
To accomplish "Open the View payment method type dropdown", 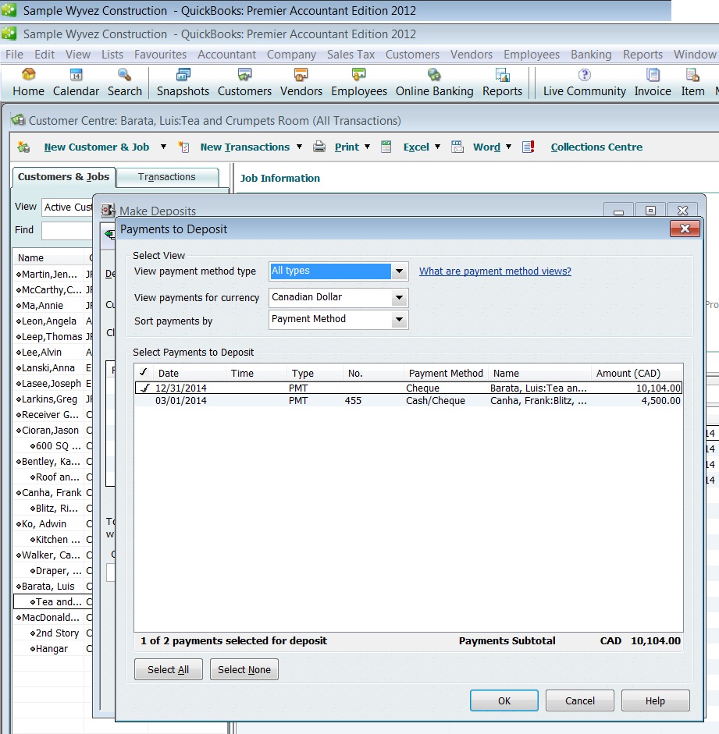I will [400, 271].
